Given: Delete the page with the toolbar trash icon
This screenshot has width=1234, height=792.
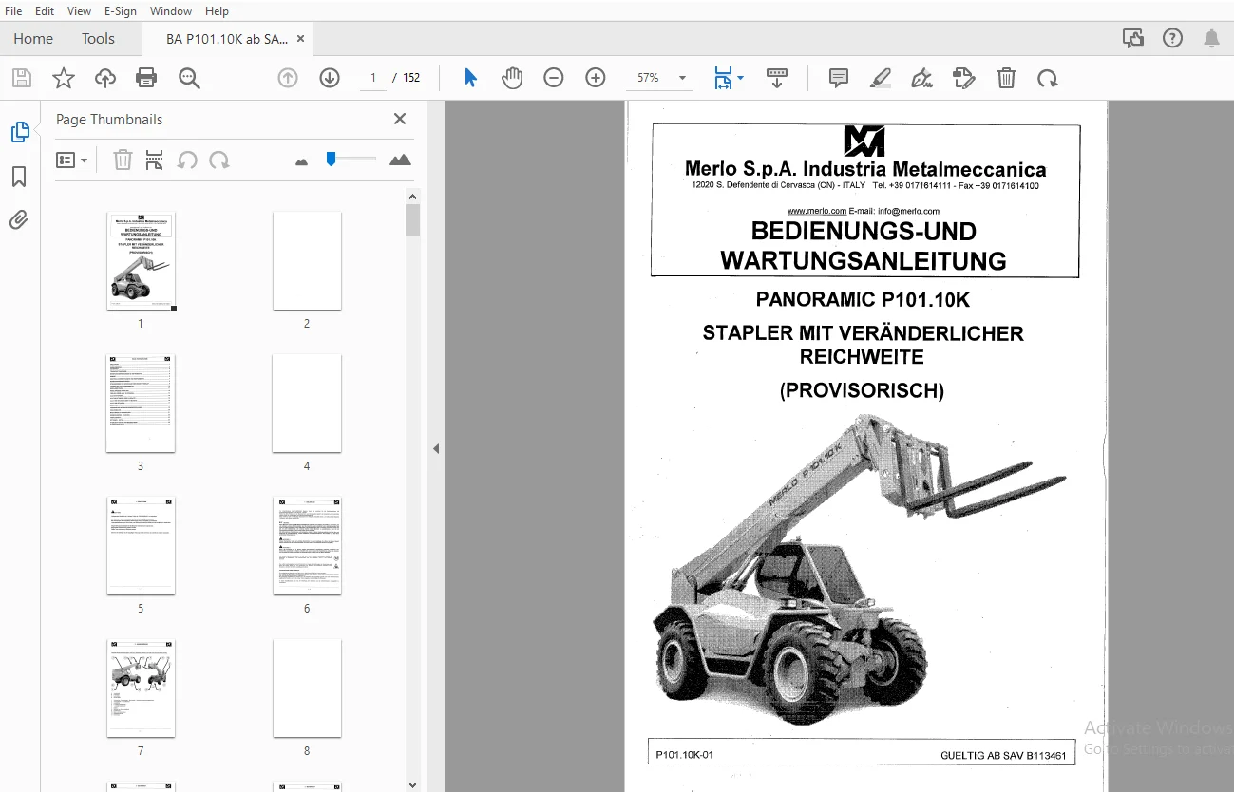Looking at the screenshot, I should (x=1006, y=78).
